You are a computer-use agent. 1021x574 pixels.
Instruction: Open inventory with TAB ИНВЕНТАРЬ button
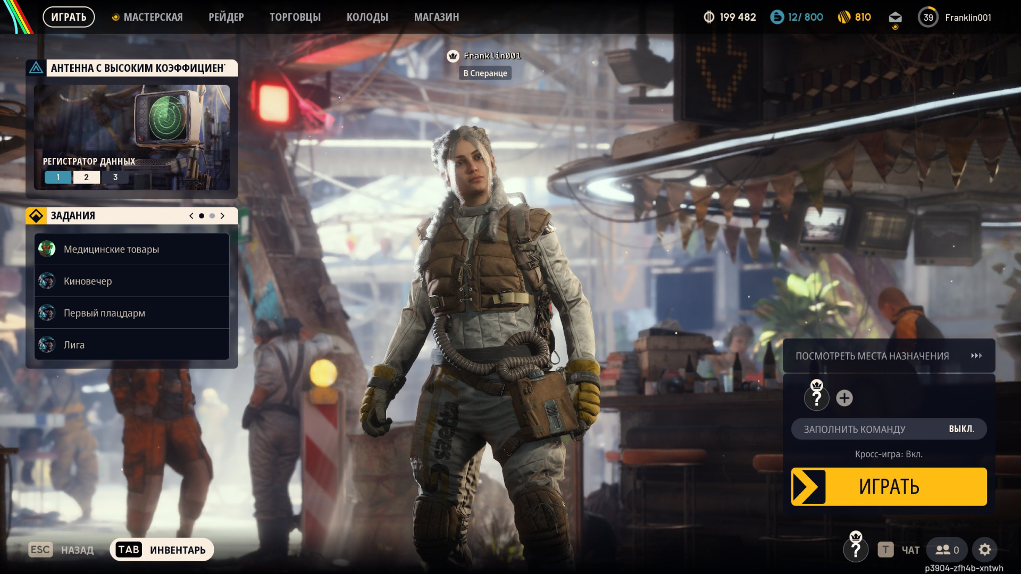tap(162, 550)
